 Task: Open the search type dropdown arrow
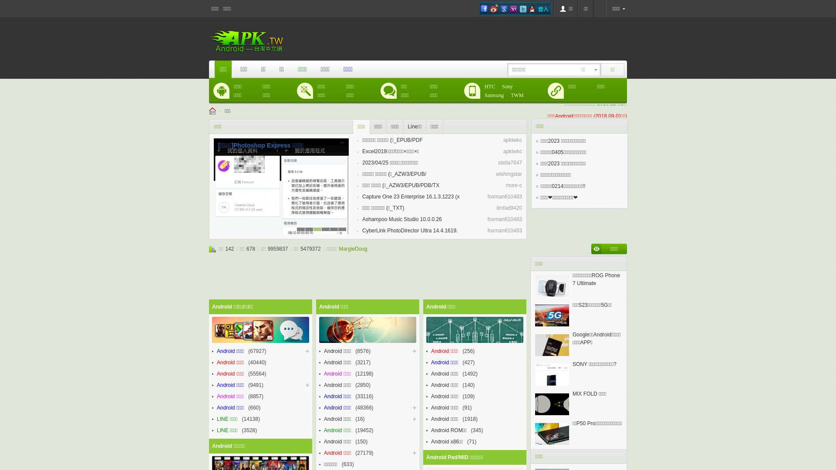596,70
